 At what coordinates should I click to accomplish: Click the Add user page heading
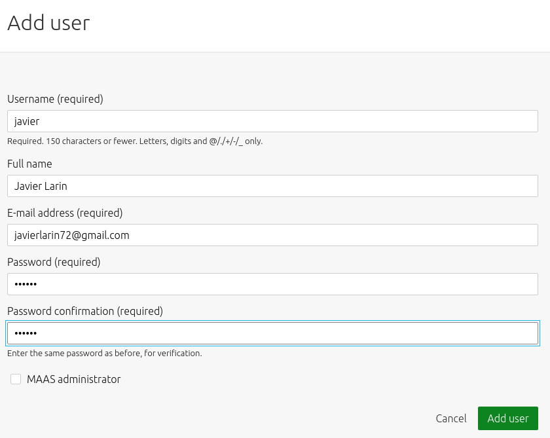(48, 23)
